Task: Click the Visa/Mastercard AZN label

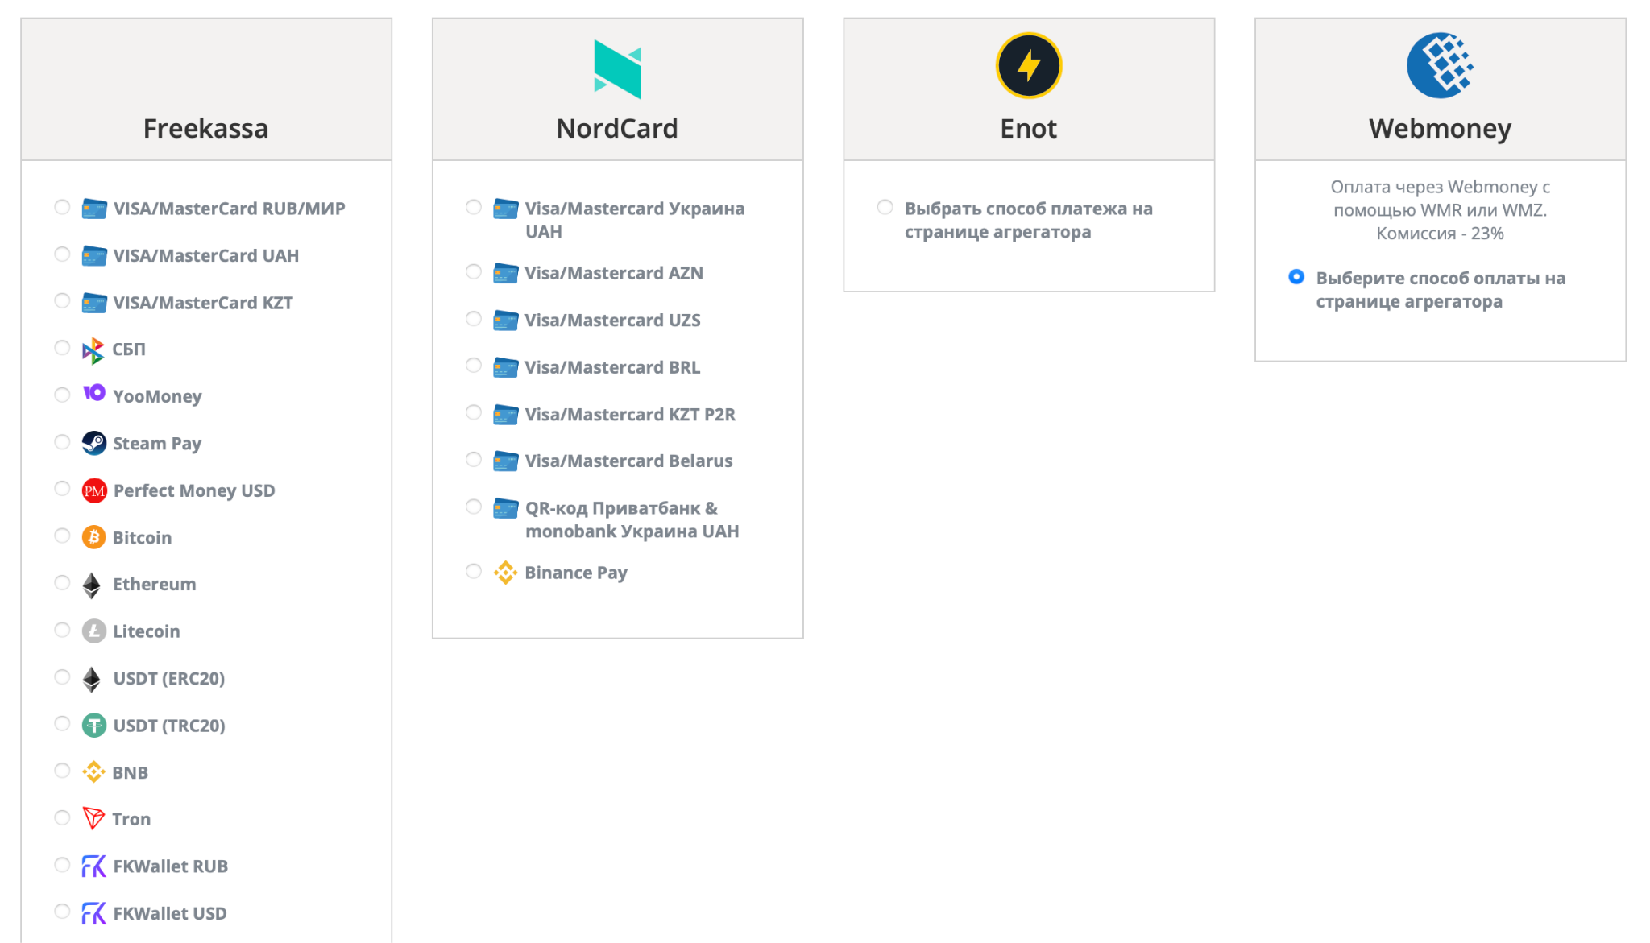Action: tap(614, 274)
